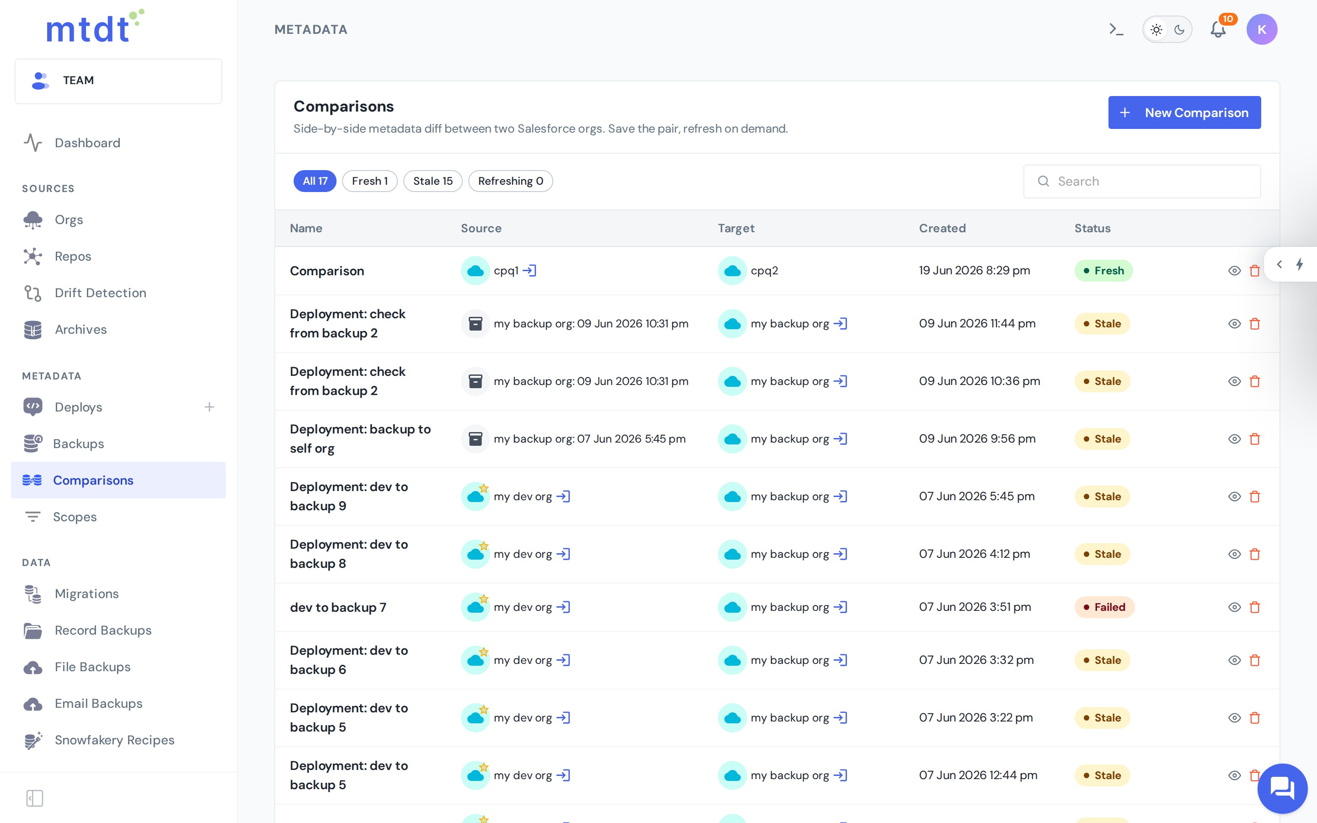
Task: Open the chat support bubble
Action: tap(1282, 788)
